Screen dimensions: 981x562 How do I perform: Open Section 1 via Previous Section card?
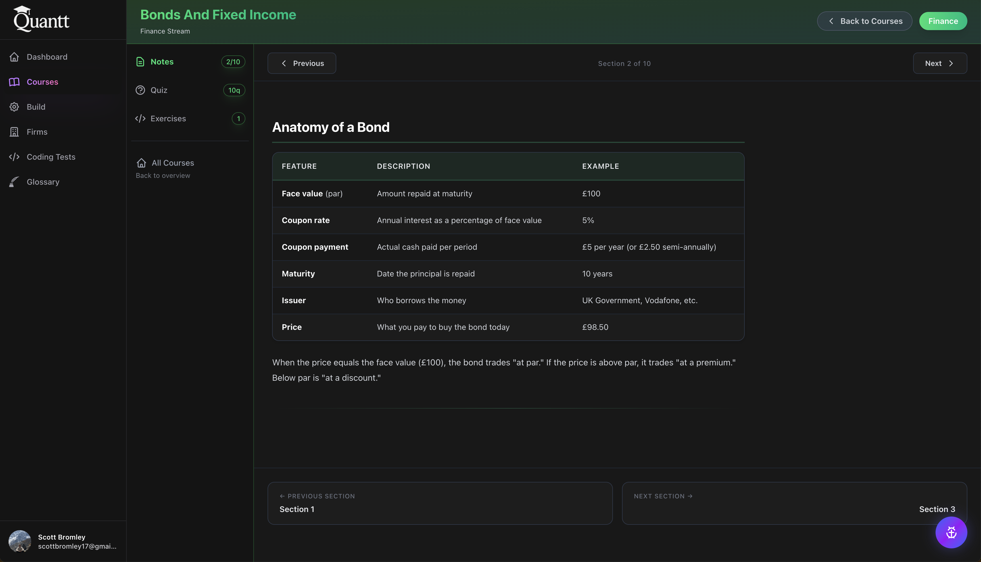[440, 503]
